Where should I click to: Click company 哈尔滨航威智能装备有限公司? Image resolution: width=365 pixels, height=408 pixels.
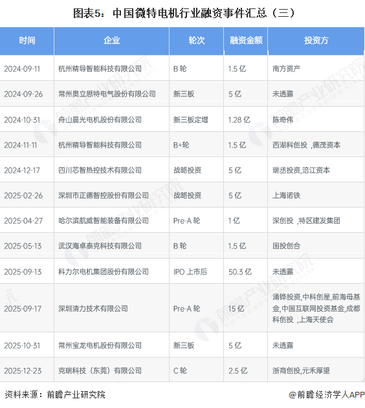pos(104,220)
